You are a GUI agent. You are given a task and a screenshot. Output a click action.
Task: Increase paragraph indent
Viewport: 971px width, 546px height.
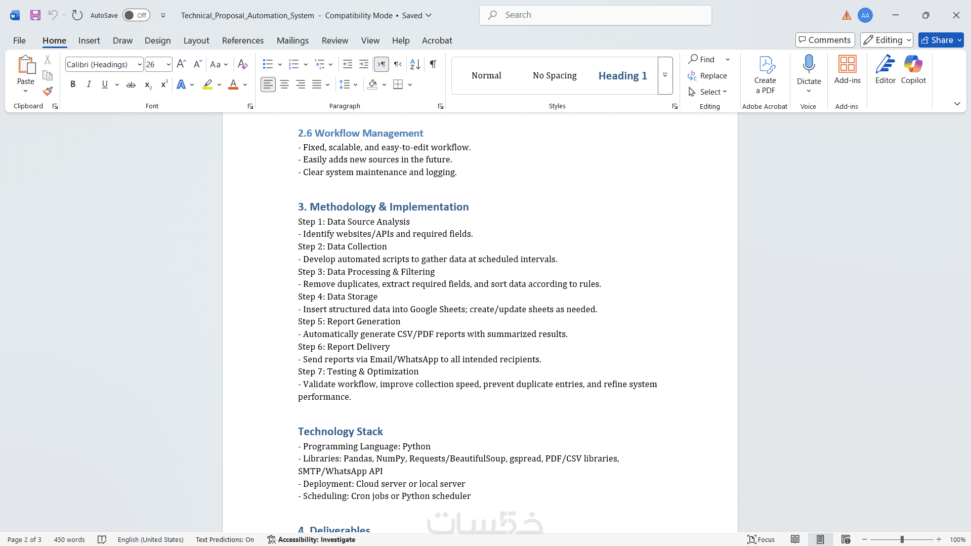(x=364, y=64)
